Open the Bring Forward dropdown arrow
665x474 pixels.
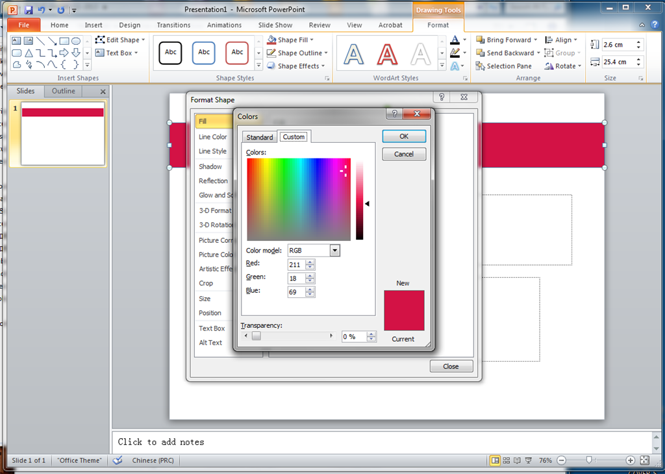536,40
